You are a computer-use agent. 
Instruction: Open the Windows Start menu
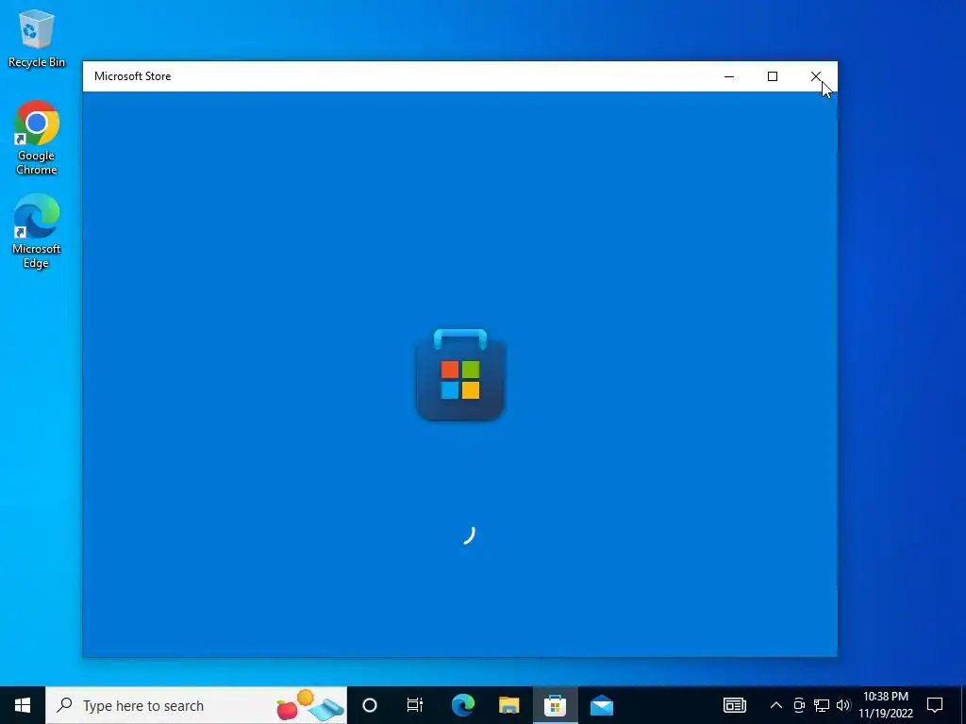click(23, 705)
